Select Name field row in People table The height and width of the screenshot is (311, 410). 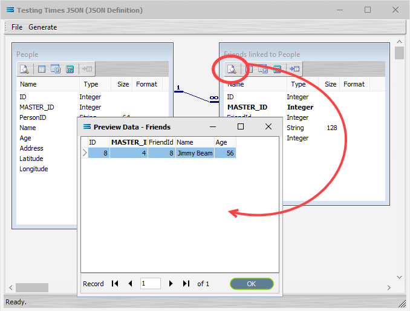[47, 128]
